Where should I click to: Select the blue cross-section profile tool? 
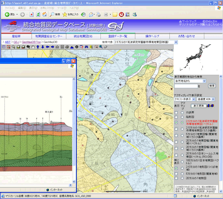72,47
